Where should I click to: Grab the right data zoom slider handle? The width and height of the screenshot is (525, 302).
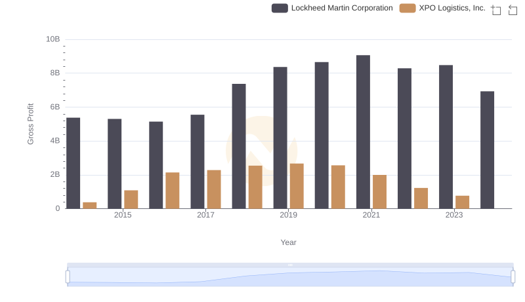pos(513,276)
